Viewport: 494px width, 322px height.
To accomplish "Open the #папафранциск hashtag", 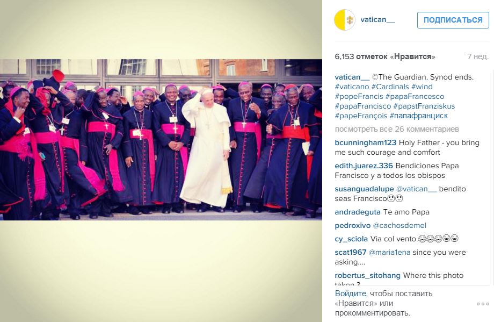I will pos(419,116).
